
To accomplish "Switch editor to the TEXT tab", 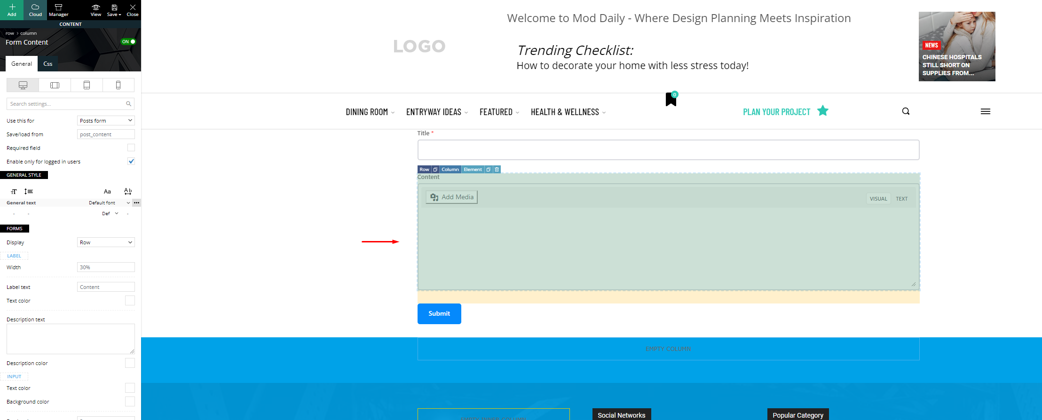I will (x=902, y=199).
